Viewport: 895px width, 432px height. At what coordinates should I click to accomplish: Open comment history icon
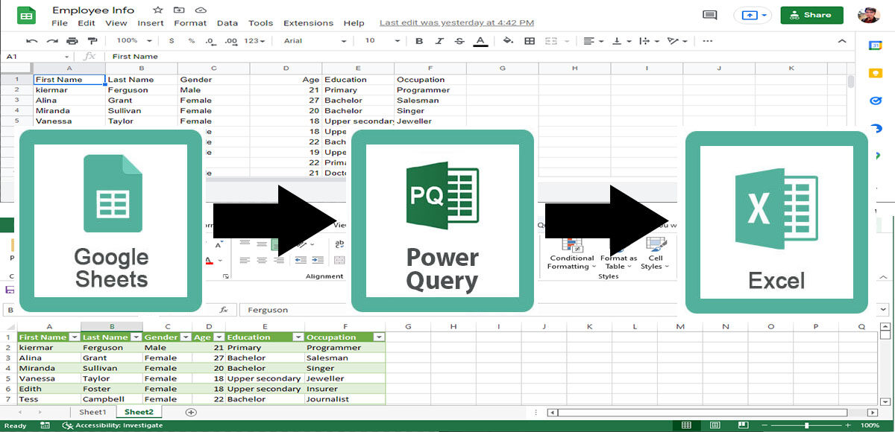pyautogui.click(x=710, y=16)
